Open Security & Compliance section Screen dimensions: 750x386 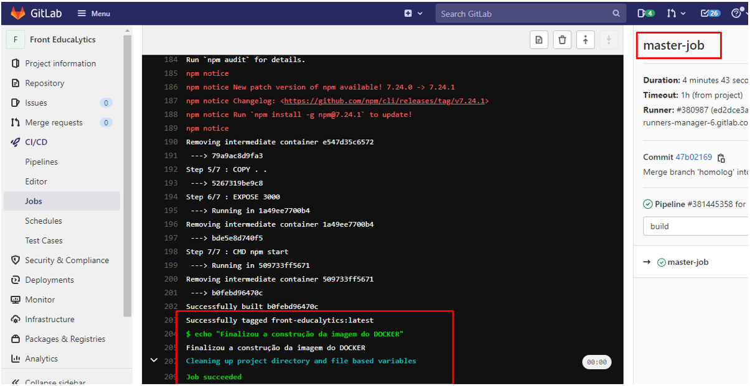click(67, 260)
